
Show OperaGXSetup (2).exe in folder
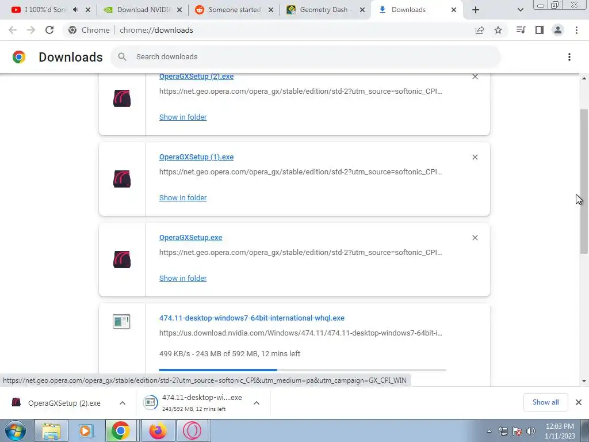183,117
